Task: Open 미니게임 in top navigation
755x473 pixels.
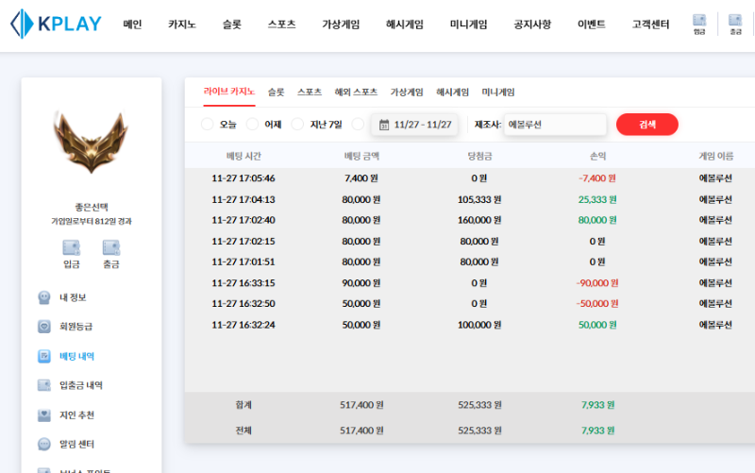Action: point(468,25)
